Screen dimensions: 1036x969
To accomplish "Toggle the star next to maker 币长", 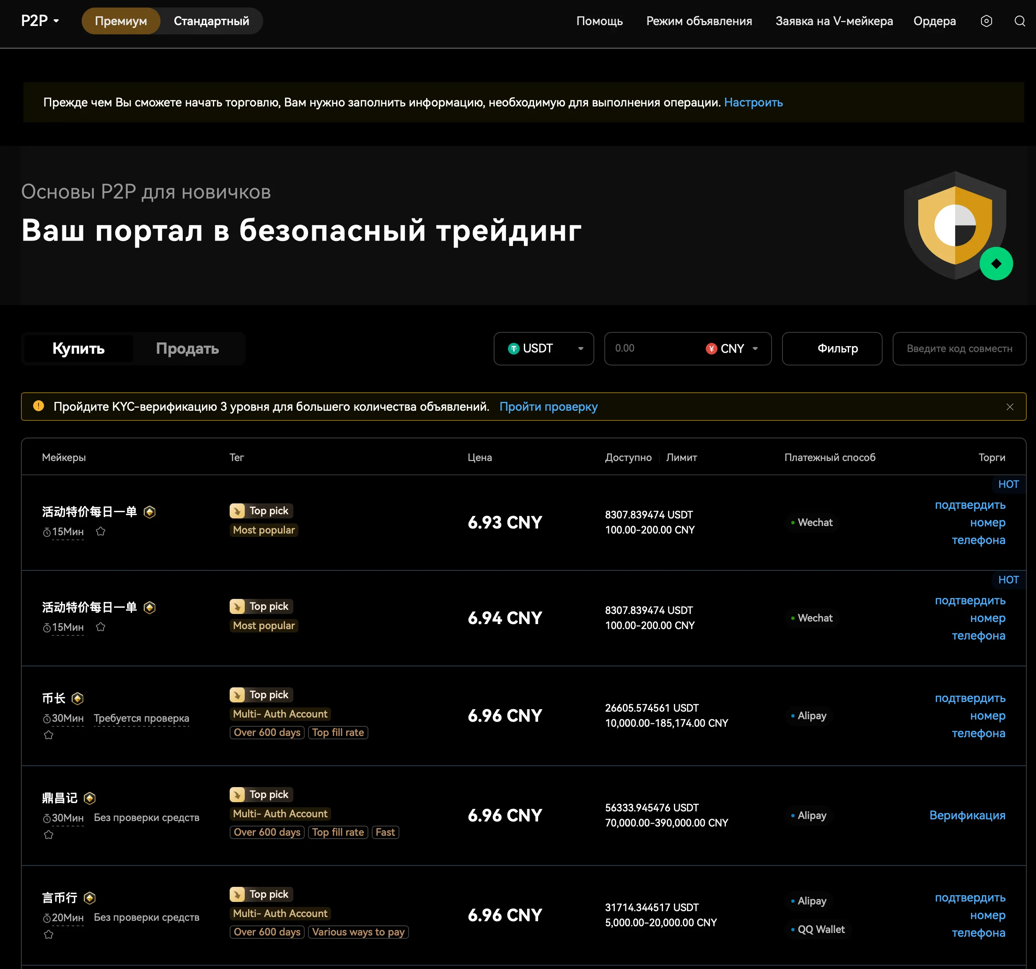I will 49,735.
